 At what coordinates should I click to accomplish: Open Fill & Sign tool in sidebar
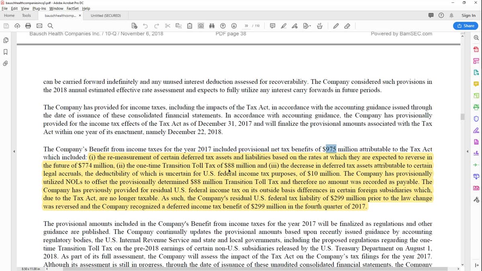[x=476, y=130]
